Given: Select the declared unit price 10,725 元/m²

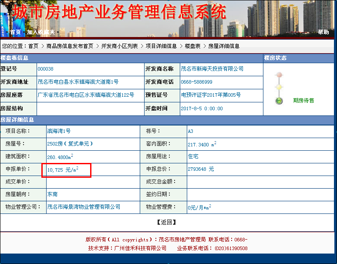Looking at the screenshot, I should click(x=63, y=169).
